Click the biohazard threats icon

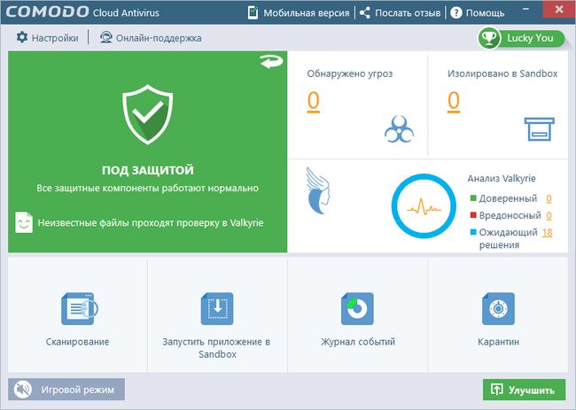[399, 129]
